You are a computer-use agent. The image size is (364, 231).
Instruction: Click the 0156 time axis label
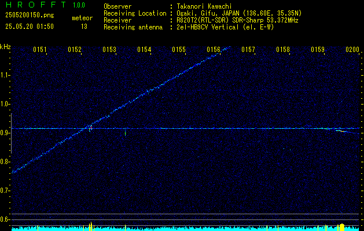point(214,50)
